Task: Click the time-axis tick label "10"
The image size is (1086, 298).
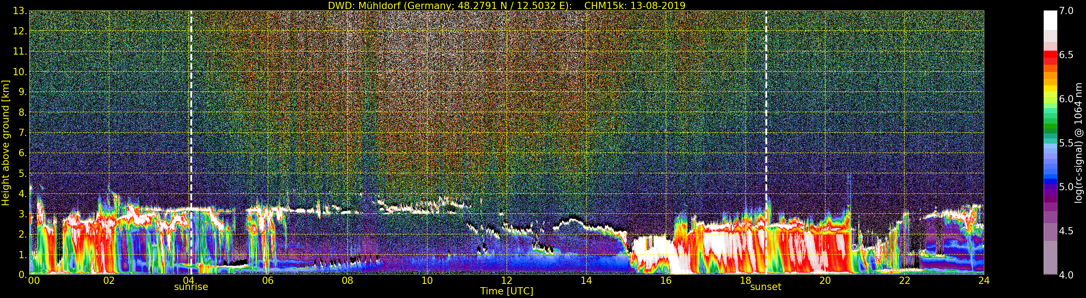Action: pos(427,280)
